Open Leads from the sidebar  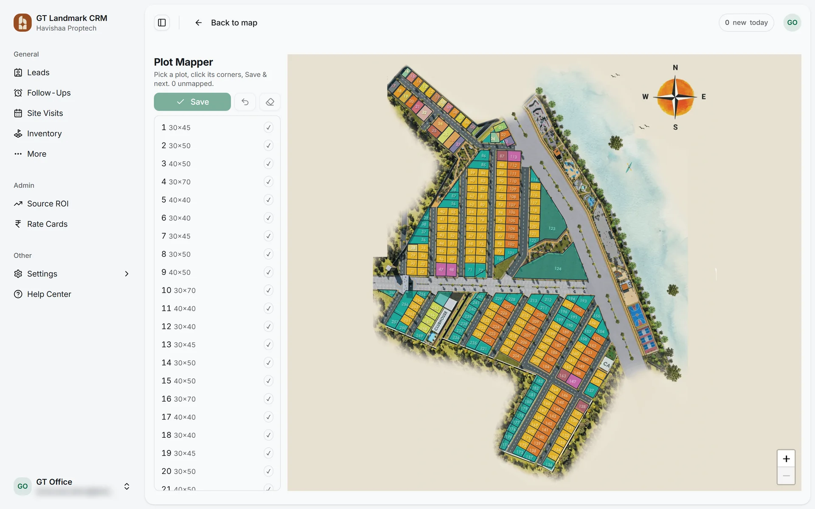tap(38, 73)
